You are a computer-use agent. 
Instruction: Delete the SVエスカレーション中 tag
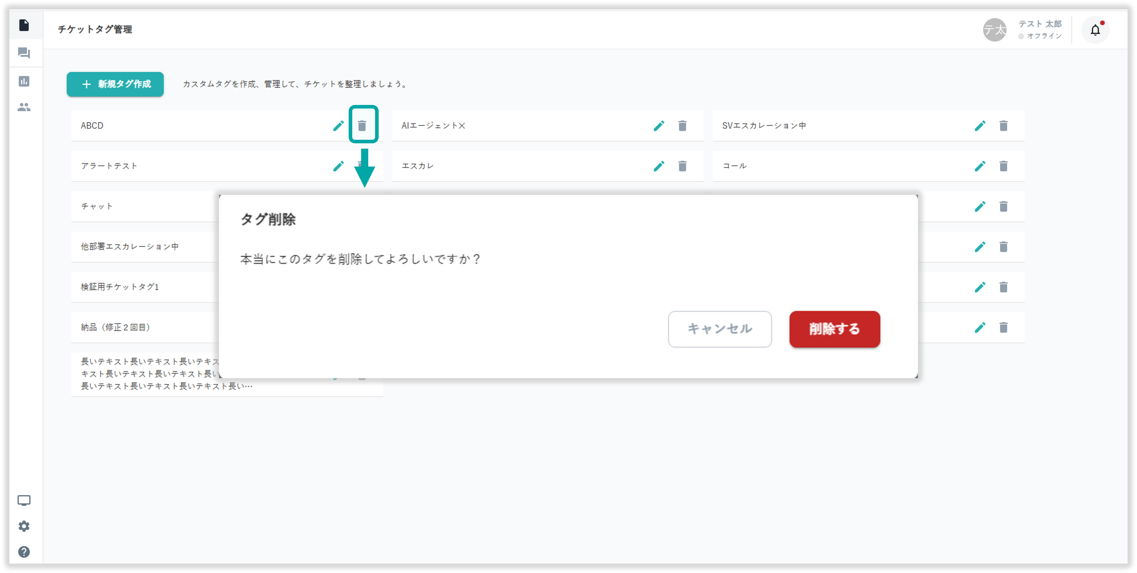(1003, 126)
